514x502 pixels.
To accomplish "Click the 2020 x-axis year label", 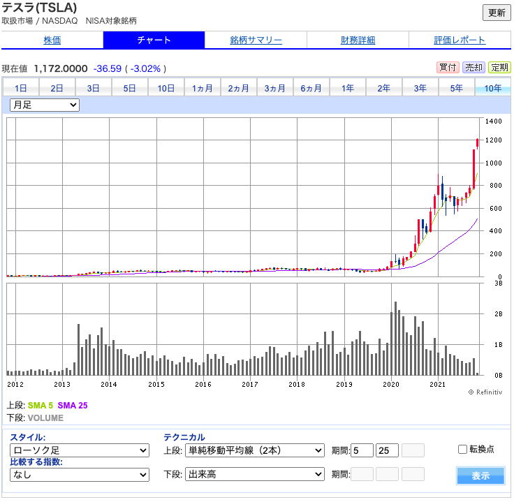I will pos(391,385).
